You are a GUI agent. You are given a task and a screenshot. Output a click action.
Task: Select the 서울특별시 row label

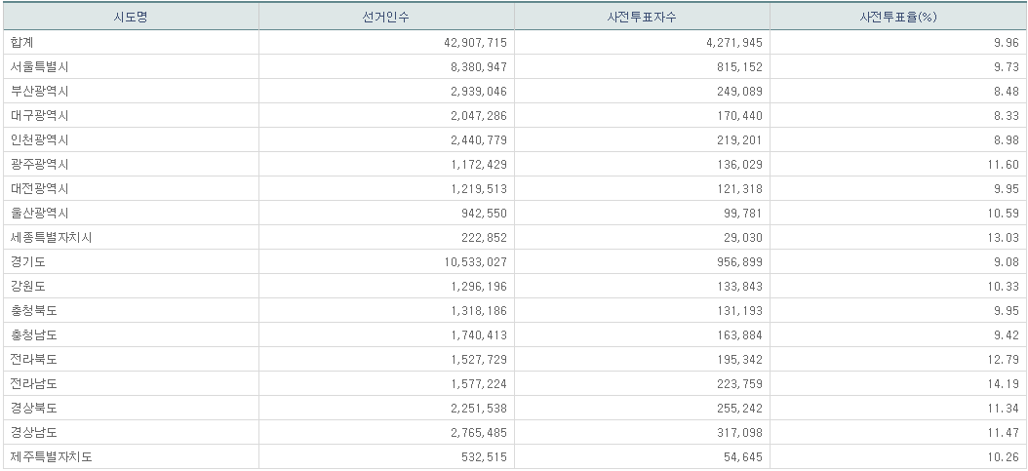40,66
